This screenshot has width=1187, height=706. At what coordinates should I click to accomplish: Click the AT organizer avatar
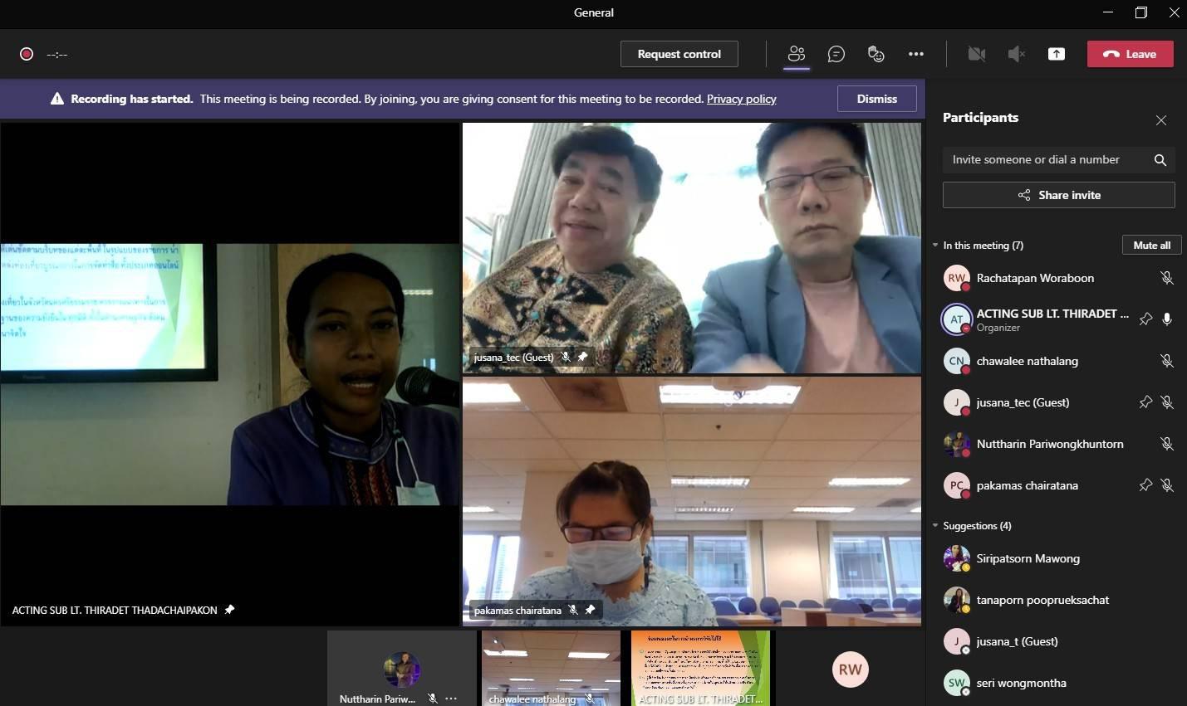click(x=957, y=319)
